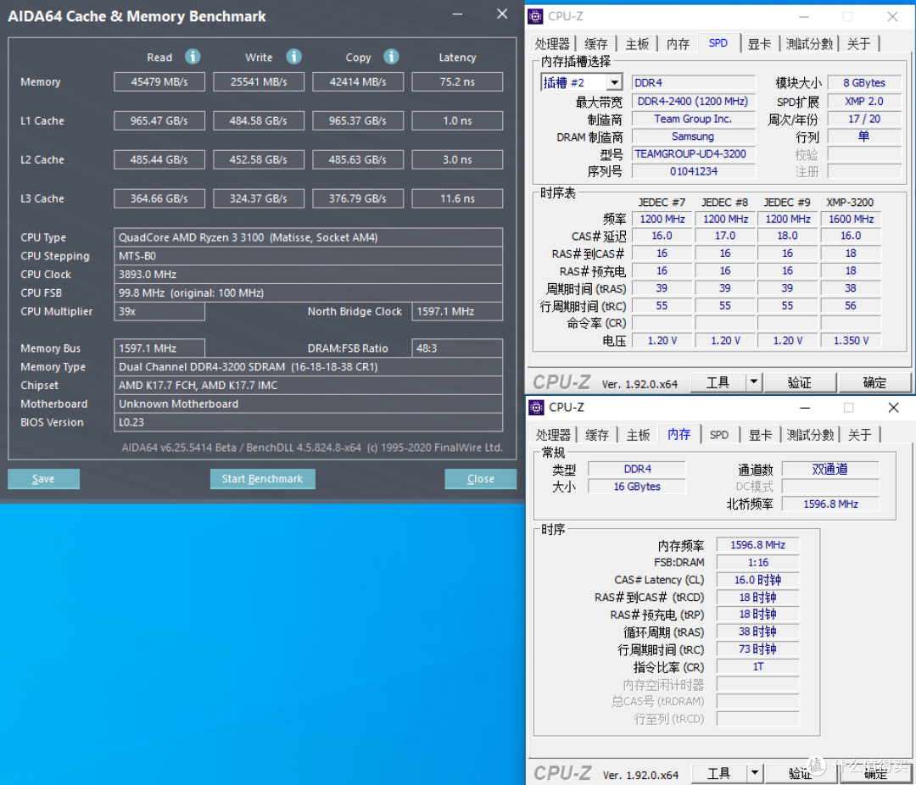Screen dimensions: 916x785
Task: Select 内存 tab in bottom CPU-Z window
Action: pos(679,433)
